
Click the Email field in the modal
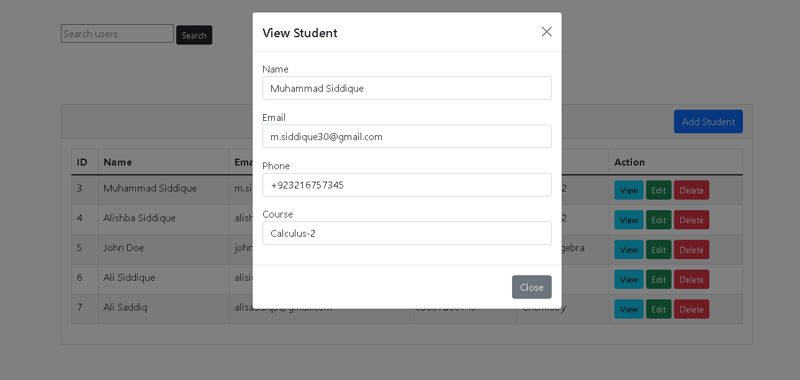(407, 136)
